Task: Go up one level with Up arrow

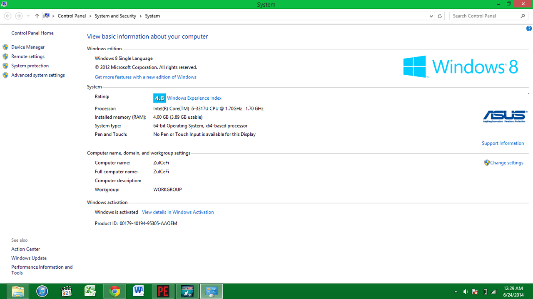Action: click(37, 16)
